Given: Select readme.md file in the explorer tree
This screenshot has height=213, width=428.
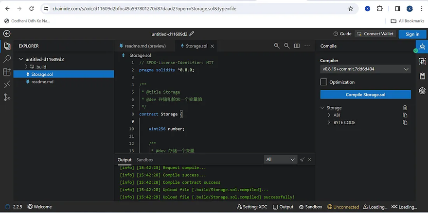Looking at the screenshot, I should [42, 82].
